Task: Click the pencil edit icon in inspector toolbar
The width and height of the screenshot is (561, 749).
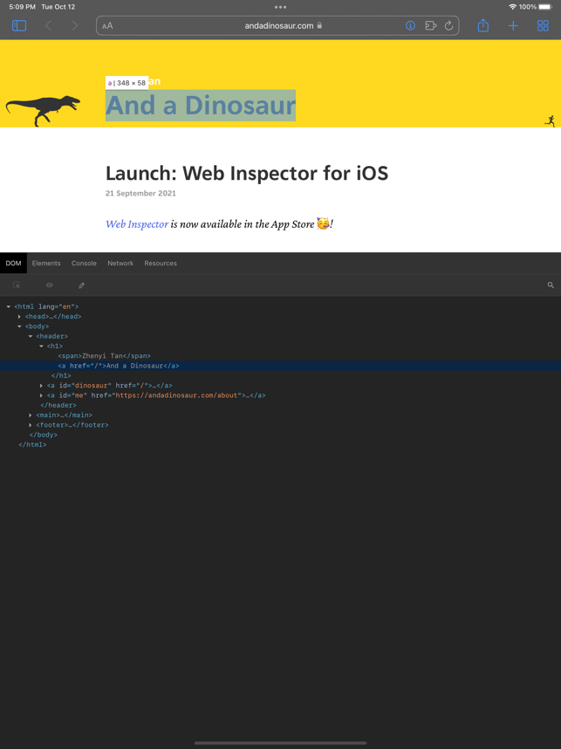Action: 82,285
